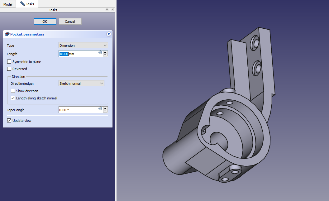This screenshot has width=329, height=201.
Task: Click the Tasks panel float icon
Action: 112,10
